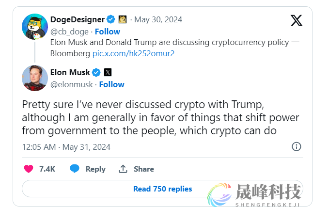Open the 12:05 AM · May 31, 2024 timestamp
The width and height of the screenshot is (328, 207).
pos(66,147)
